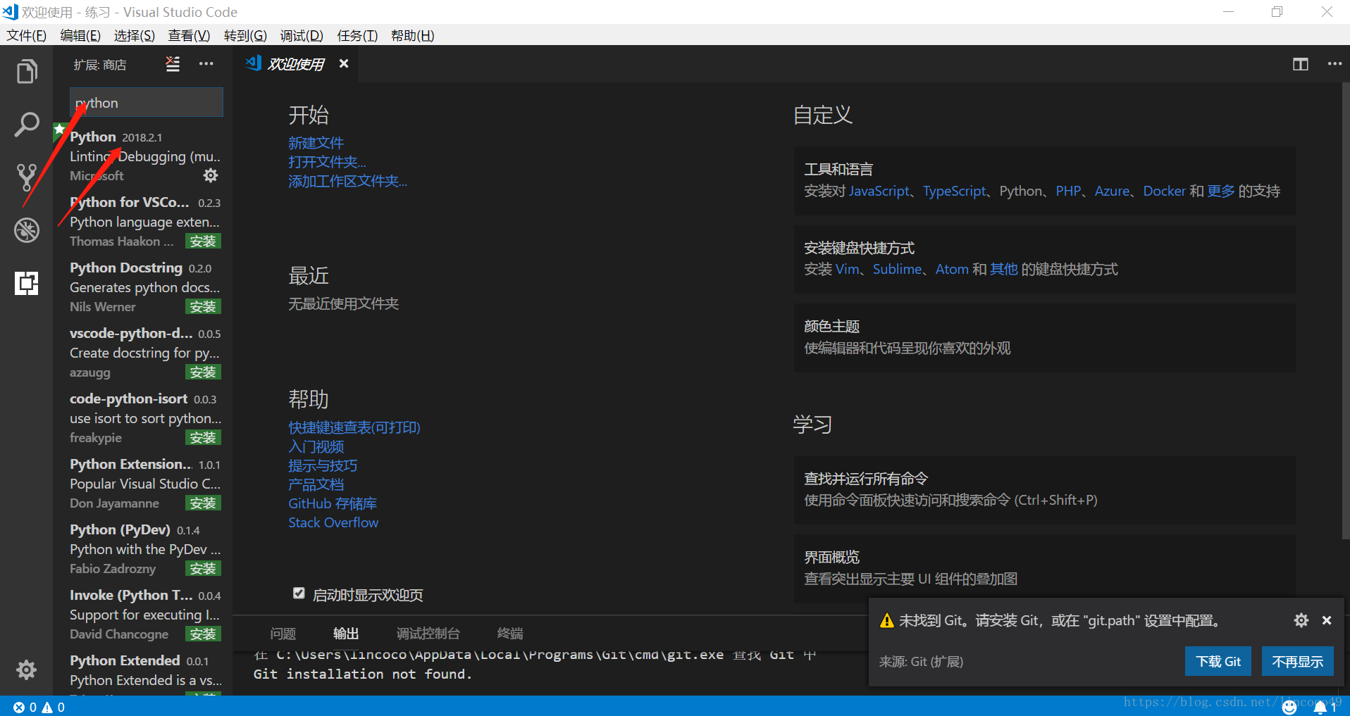
Task: Open the 转到(G) menu
Action: pyautogui.click(x=245, y=35)
